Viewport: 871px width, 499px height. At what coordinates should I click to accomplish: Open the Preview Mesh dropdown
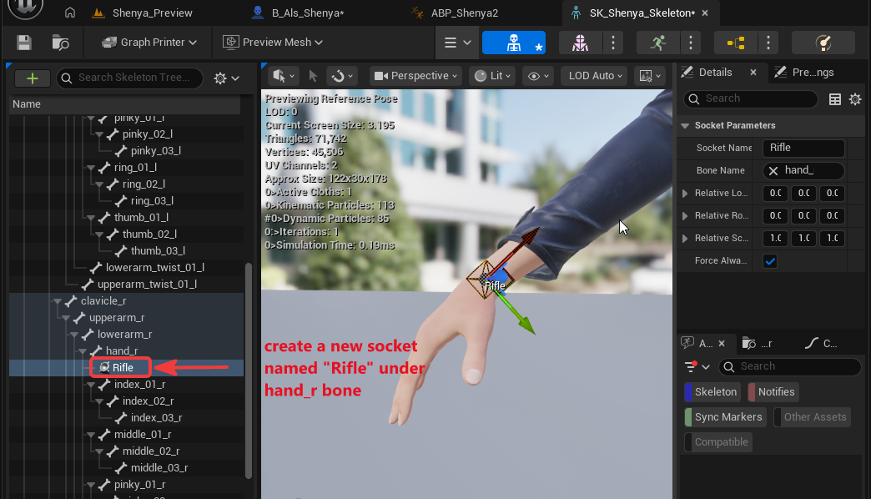[x=272, y=43]
